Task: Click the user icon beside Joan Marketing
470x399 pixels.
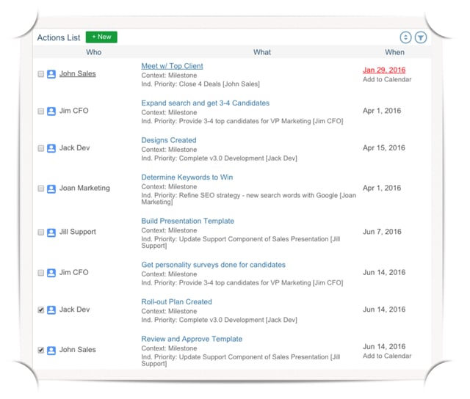Action: tap(51, 188)
